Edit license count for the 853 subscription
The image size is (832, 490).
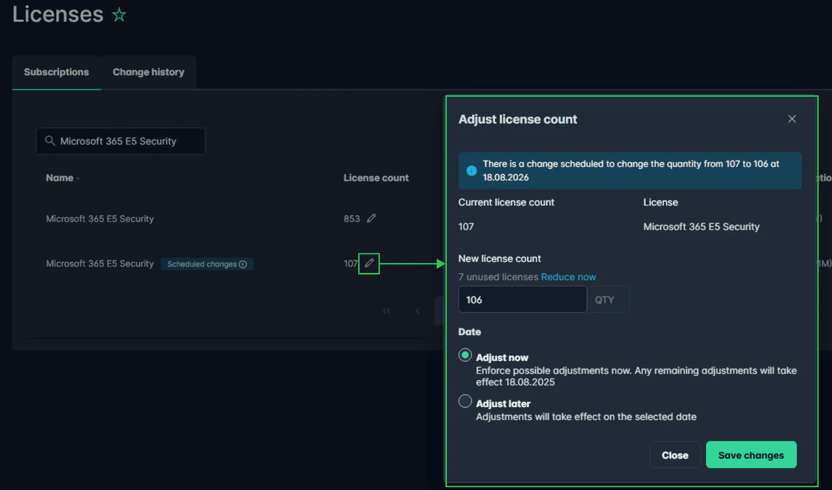(x=371, y=218)
